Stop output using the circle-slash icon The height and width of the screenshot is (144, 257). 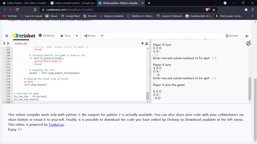[x=248, y=44]
